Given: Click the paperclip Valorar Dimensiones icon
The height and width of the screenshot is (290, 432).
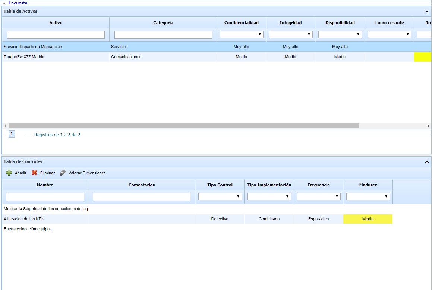Looking at the screenshot, I should pos(63,173).
